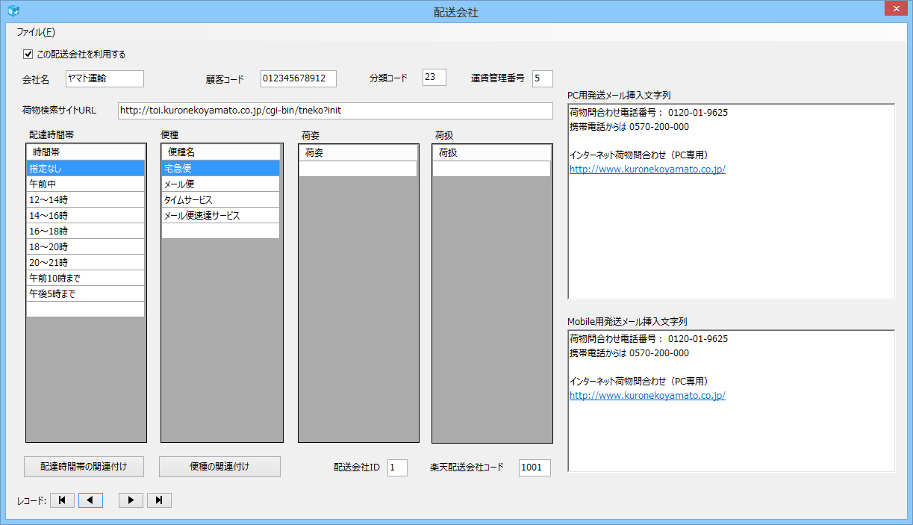Viewport: 913px width, 525px height.
Task: Select 18～20時 time slot row
Action: point(85,246)
